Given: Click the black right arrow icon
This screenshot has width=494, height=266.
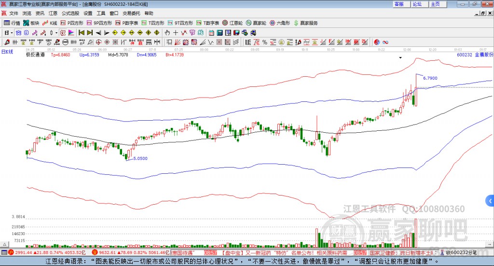Looking at the screenshot, I should click(x=107, y=33).
